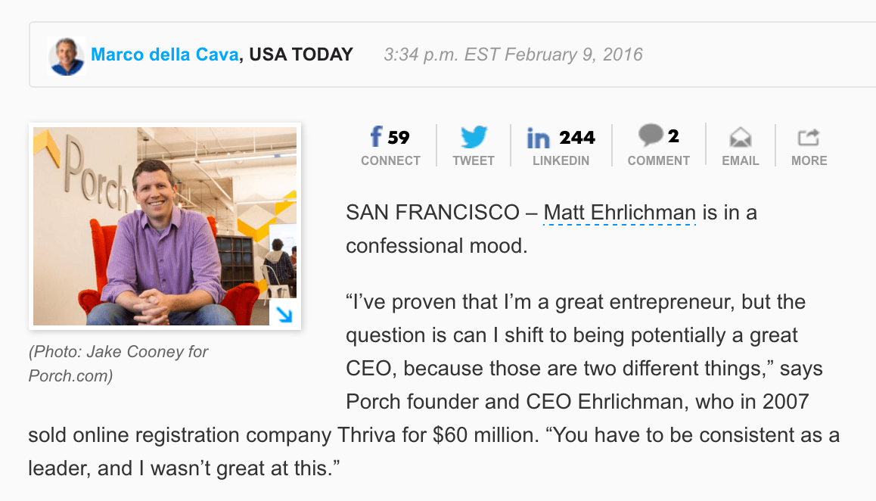Image resolution: width=876 pixels, height=501 pixels.
Task: Click the email envelope icon
Action: [x=740, y=138]
